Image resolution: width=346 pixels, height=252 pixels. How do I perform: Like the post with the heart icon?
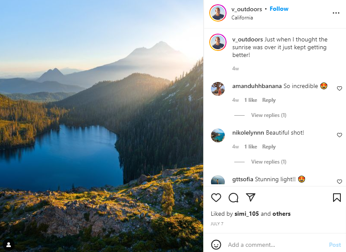pos(216,198)
